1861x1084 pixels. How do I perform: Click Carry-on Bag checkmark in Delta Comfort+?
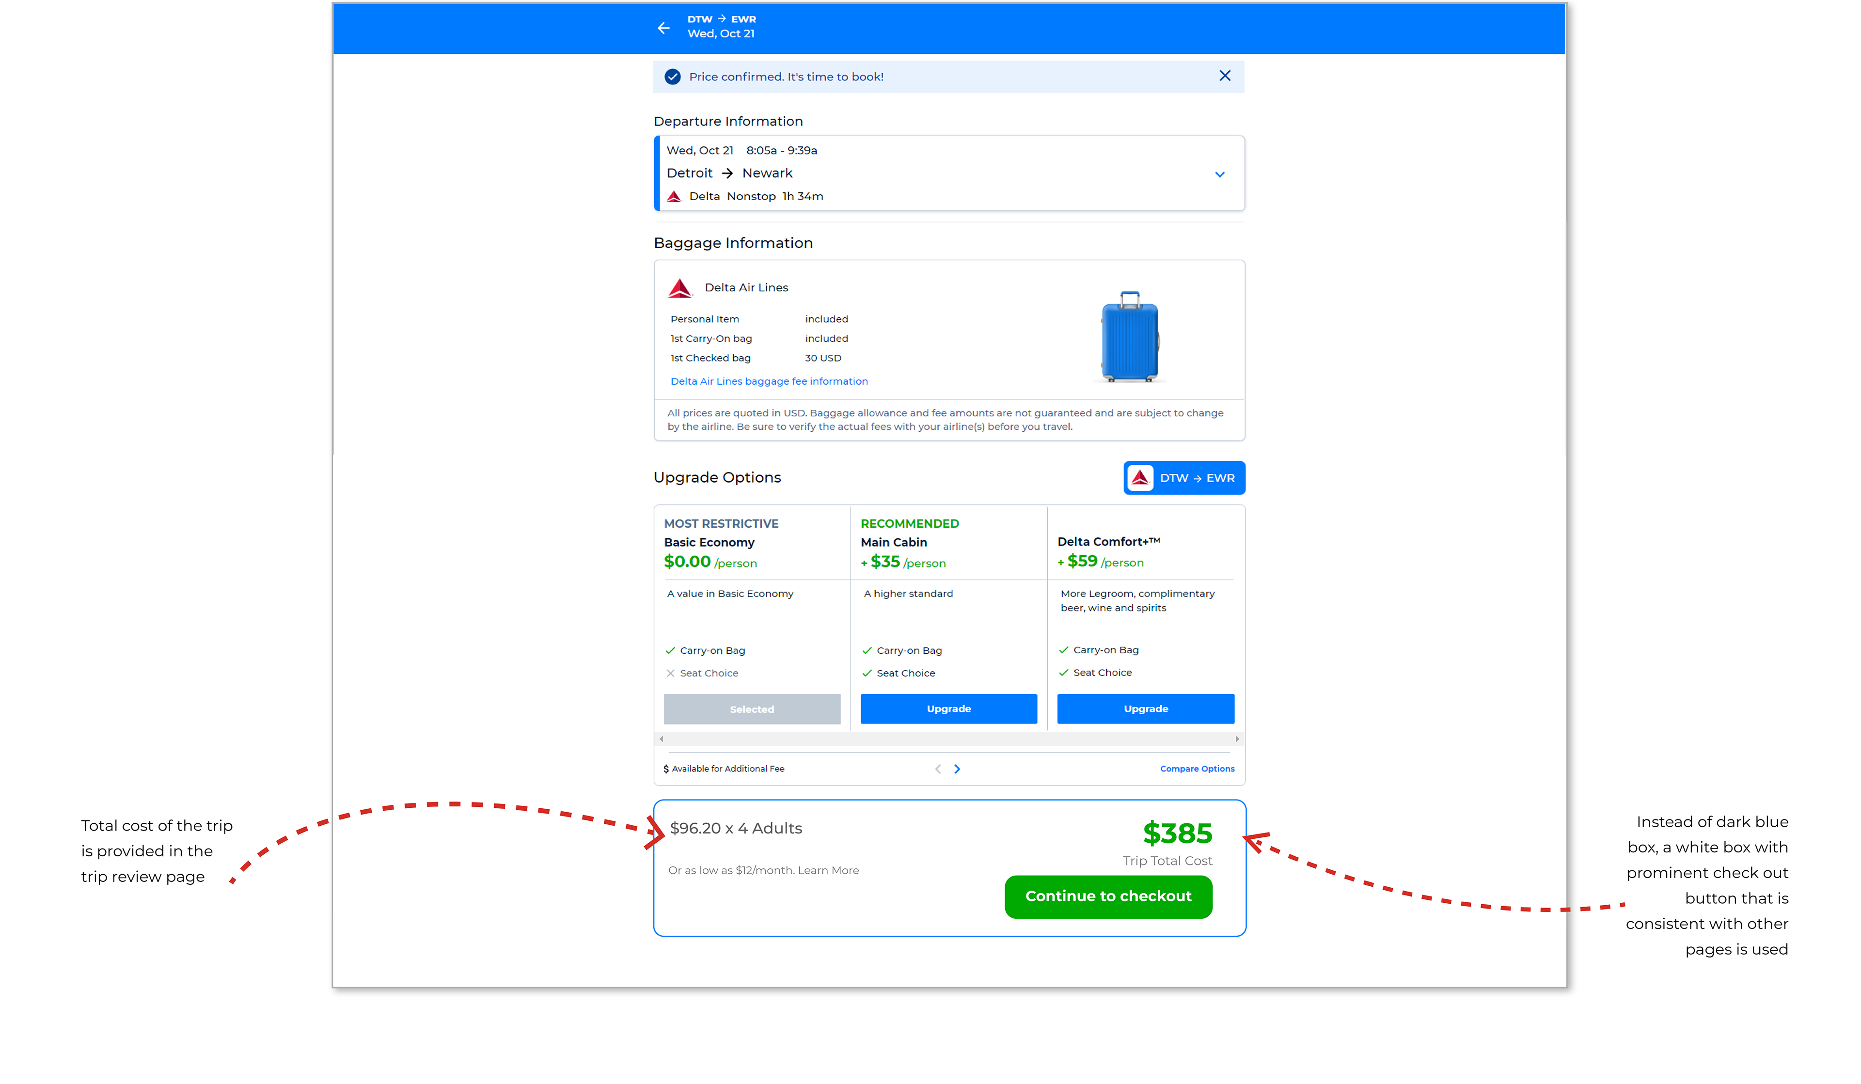click(x=1063, y=650)
